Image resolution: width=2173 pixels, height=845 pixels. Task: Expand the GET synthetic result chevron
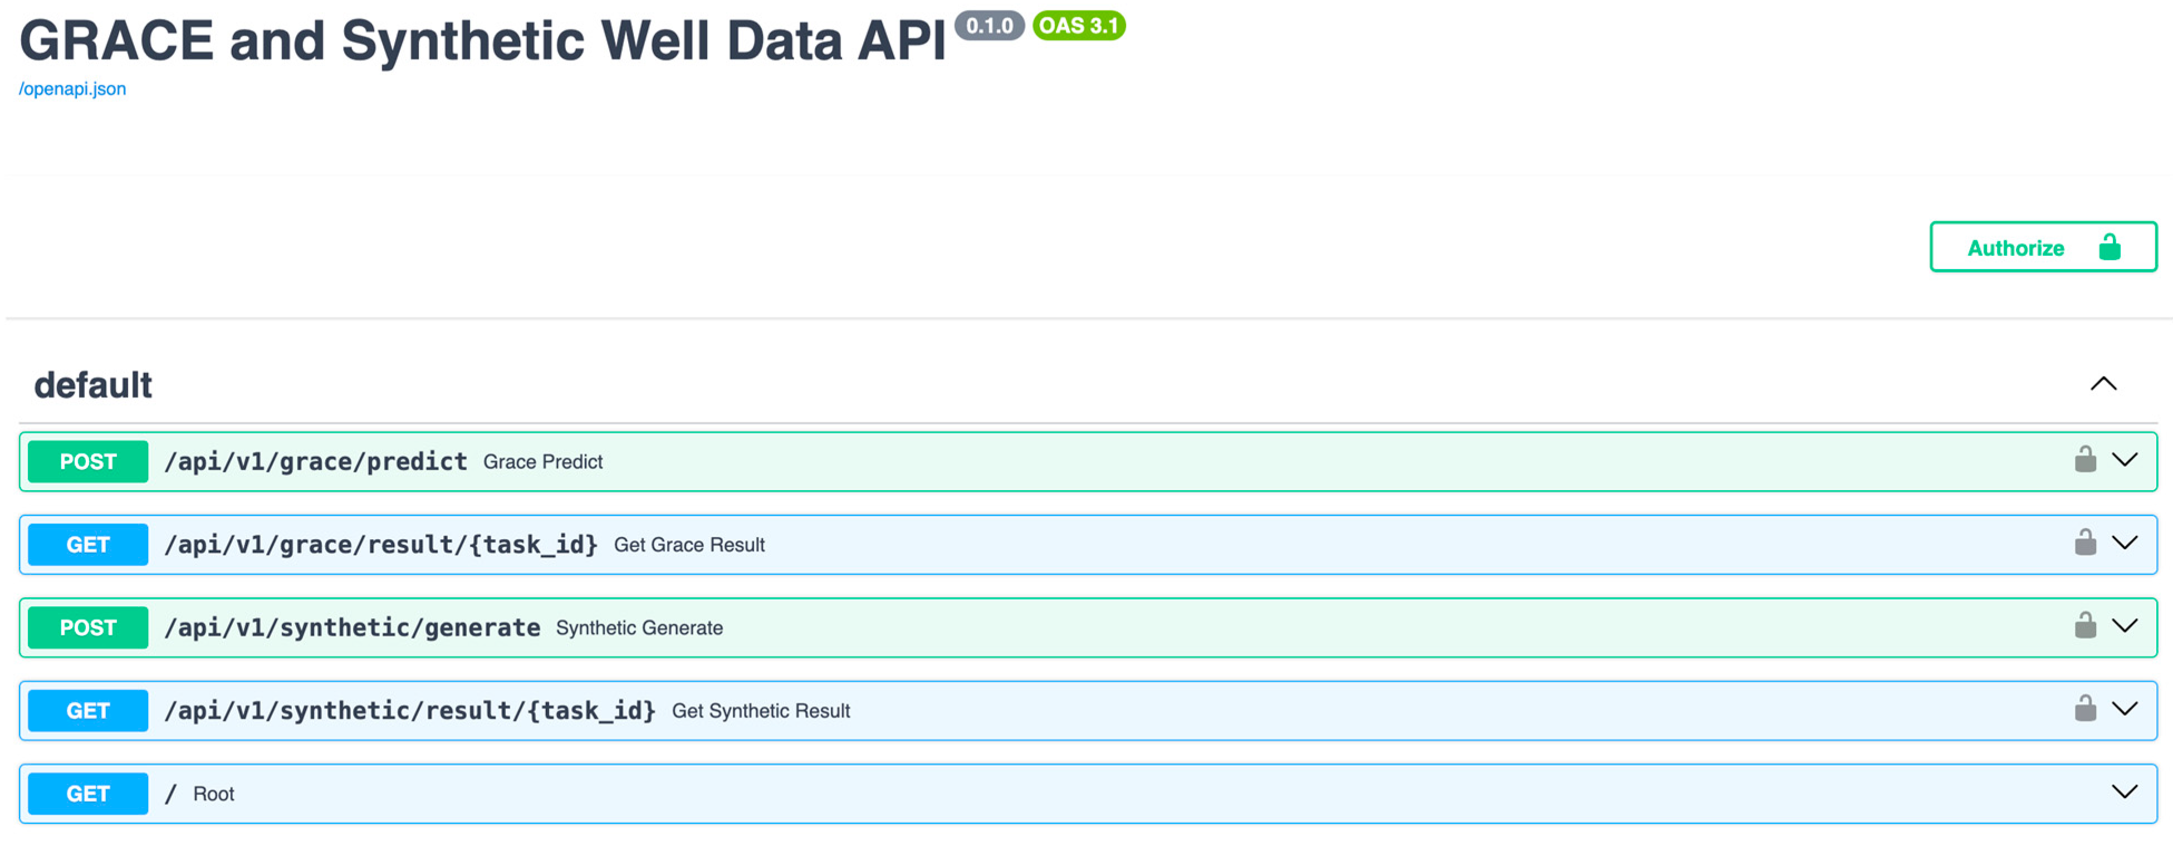pos(2124,709)
